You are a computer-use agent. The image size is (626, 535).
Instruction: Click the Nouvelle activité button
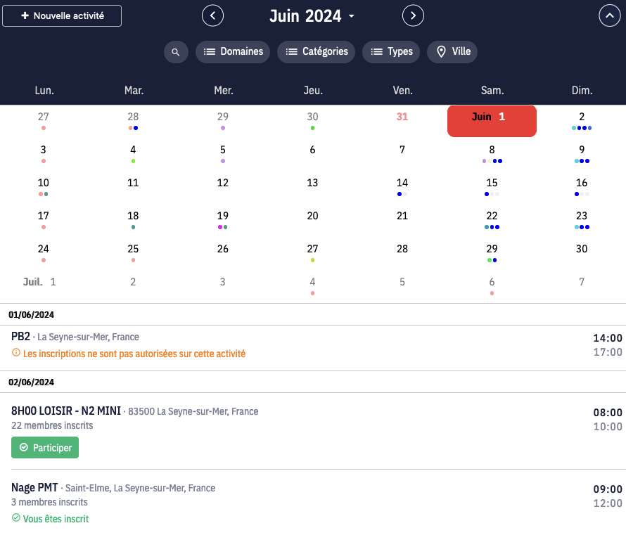62,15
